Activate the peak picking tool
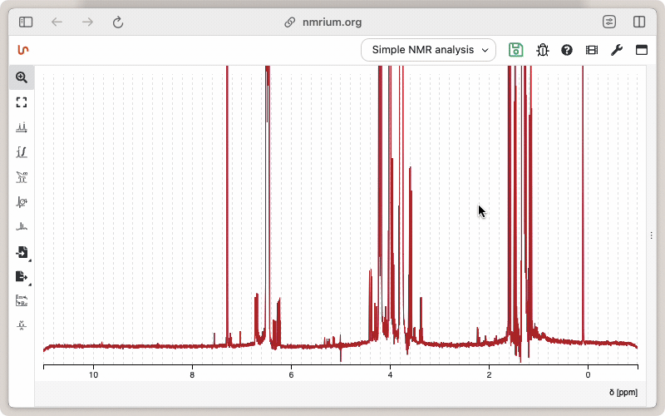Viewport: 665px width, 416px height. 22,127
